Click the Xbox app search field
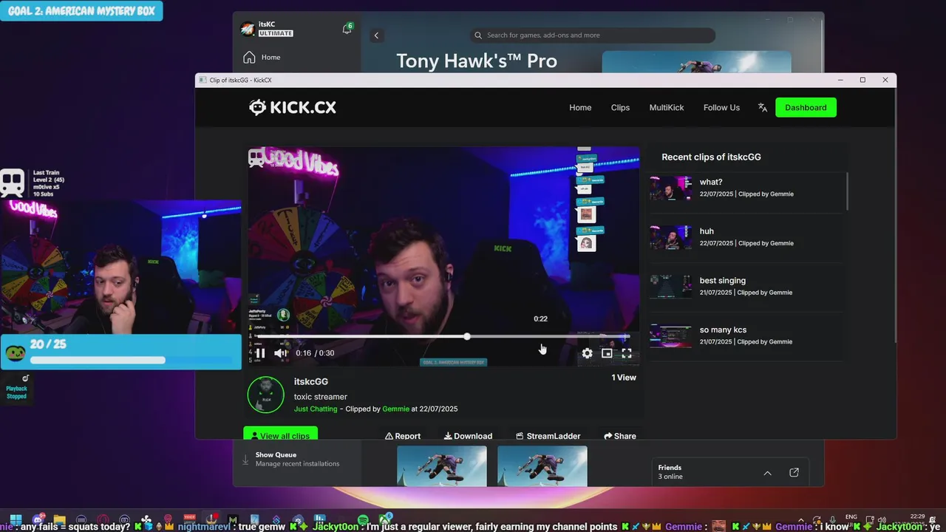The height and width of the screenshot is (532, 946). pos(593,35)
